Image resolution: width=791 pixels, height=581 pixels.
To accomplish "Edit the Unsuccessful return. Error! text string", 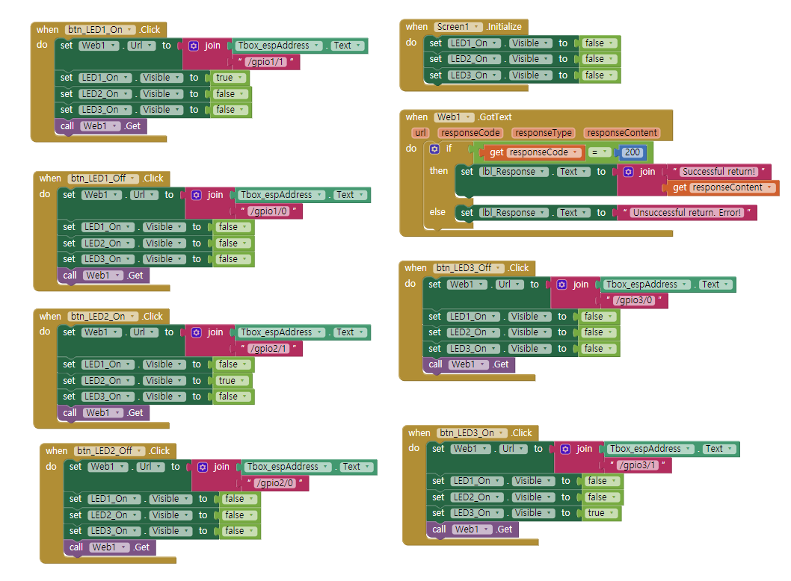I will 686,213.
